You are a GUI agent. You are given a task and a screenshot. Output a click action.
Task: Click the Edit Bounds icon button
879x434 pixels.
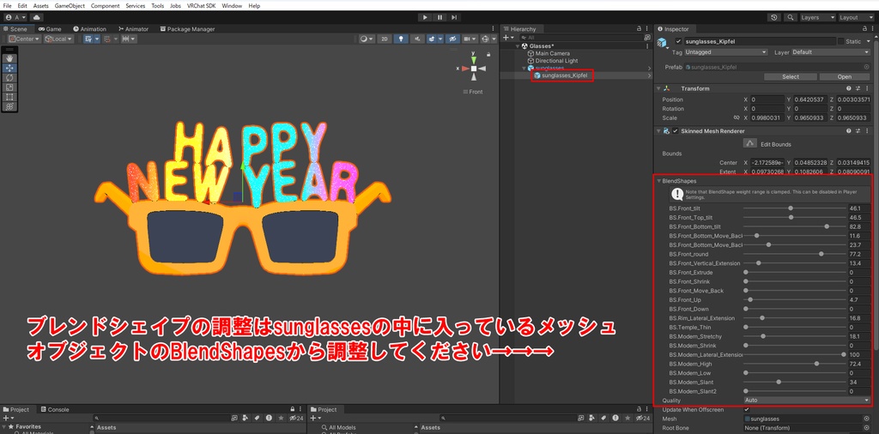click(x=750, y=143)
